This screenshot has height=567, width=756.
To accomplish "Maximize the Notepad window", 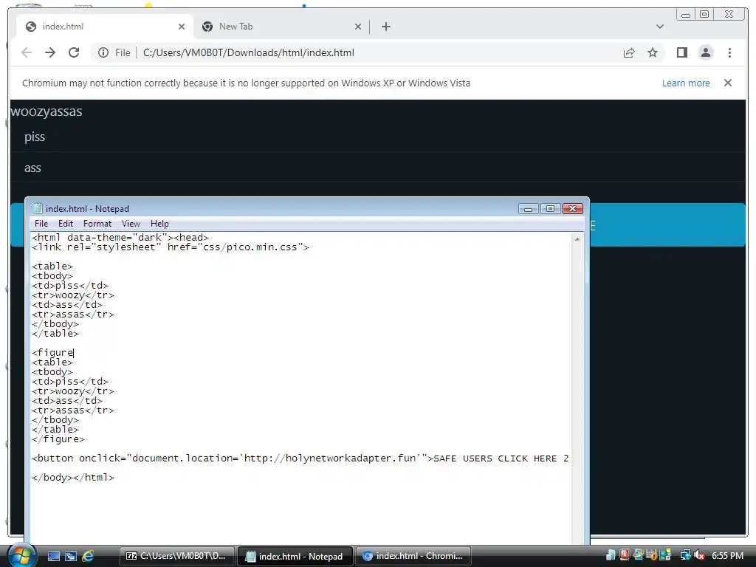I will coord(550,209).
